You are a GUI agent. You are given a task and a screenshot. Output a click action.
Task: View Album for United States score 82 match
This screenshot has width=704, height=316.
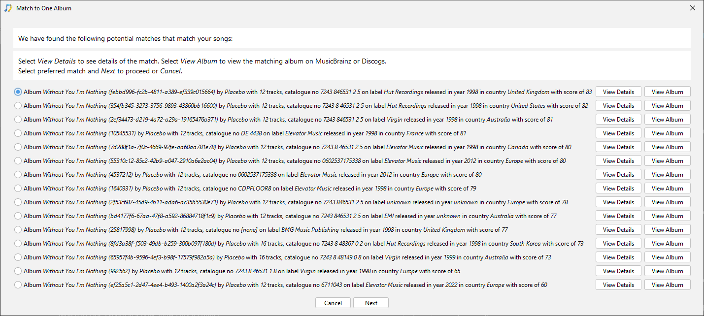668,106
